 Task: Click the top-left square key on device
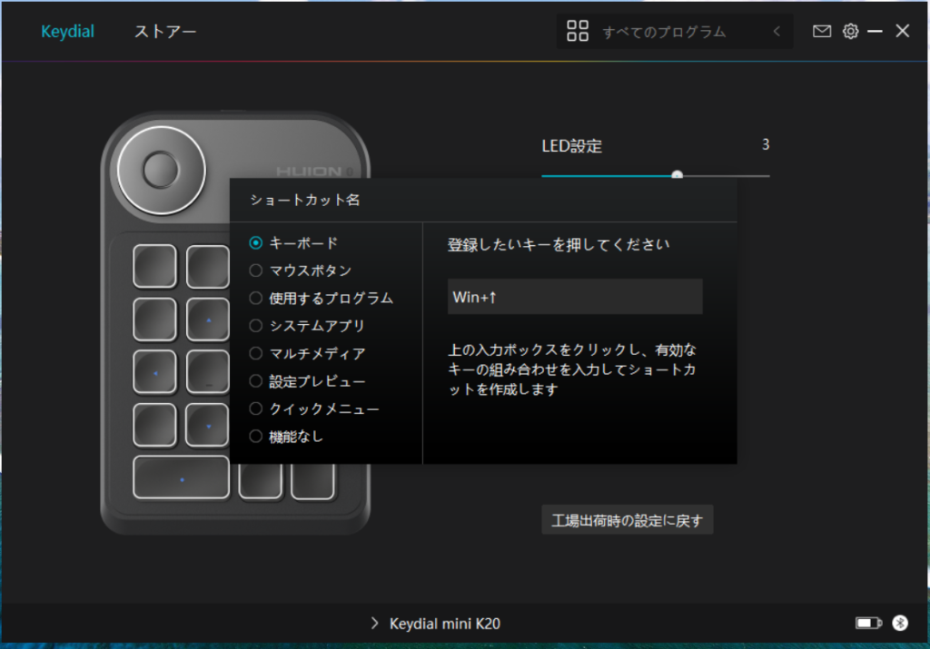(x=155, y=265)
